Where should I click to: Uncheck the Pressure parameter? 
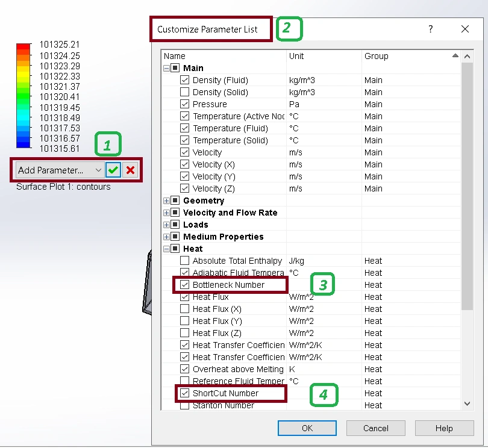pos(184,104)
